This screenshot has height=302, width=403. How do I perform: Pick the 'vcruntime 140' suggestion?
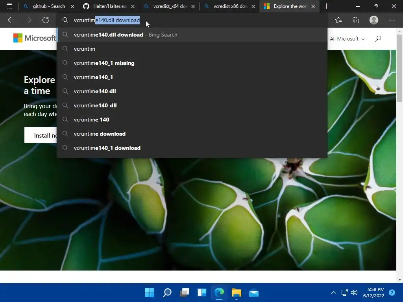pos(192,120)
